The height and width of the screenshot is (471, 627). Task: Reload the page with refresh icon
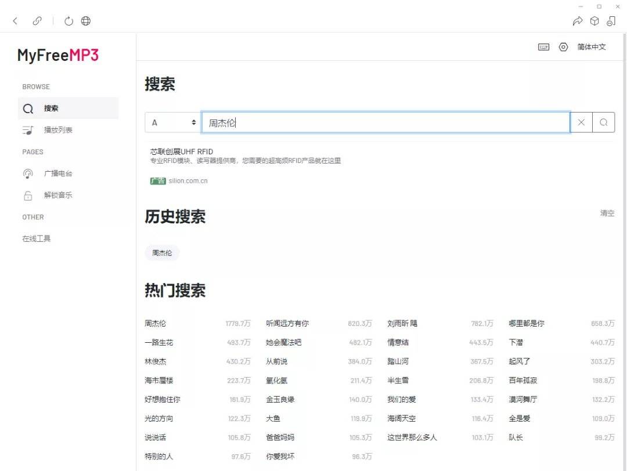click(69, 21)
